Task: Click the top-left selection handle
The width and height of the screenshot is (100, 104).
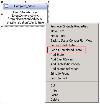Action: tap(2, 2)
